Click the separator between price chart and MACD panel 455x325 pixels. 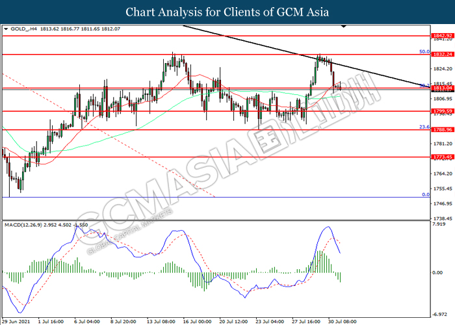tap(214, 220)
